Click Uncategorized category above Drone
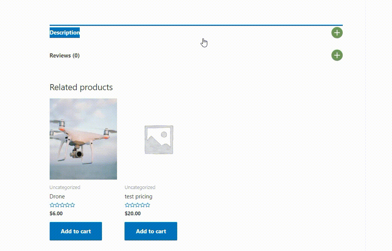392x251 pixels. pyautogui.click(x=65, y=187)
